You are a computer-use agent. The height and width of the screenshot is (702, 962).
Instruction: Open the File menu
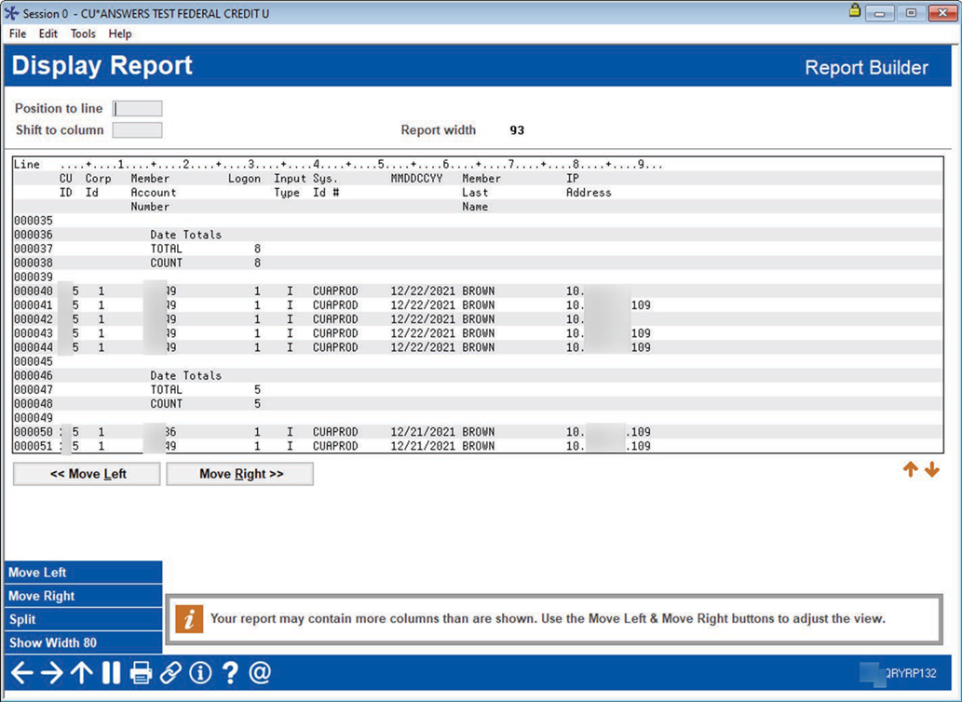pyautogui.click(x=18, y=34)
